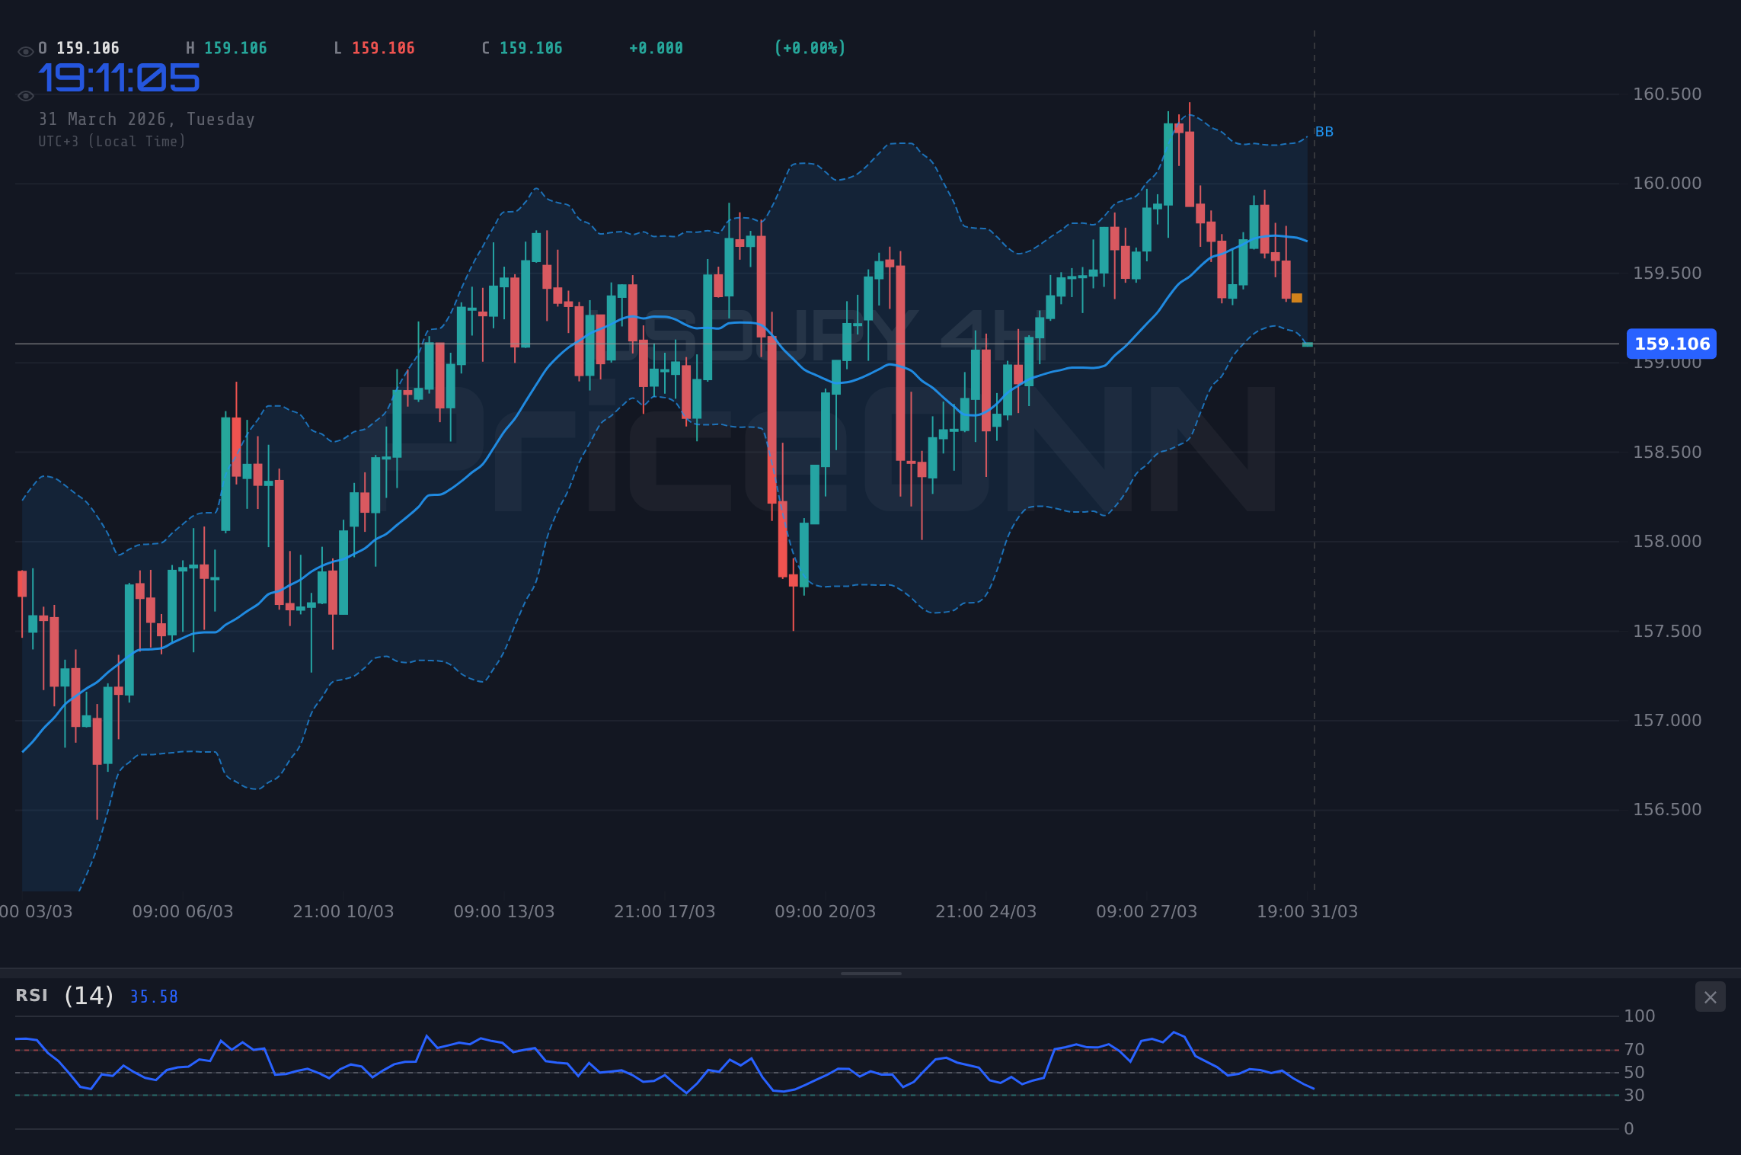Toggle visibility of the clock display row
1741x1155 pixels.
[25, 96]
